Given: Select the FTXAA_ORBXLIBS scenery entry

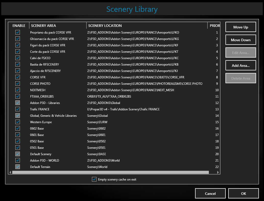Looking at the screenshot, I should (42, 97).
